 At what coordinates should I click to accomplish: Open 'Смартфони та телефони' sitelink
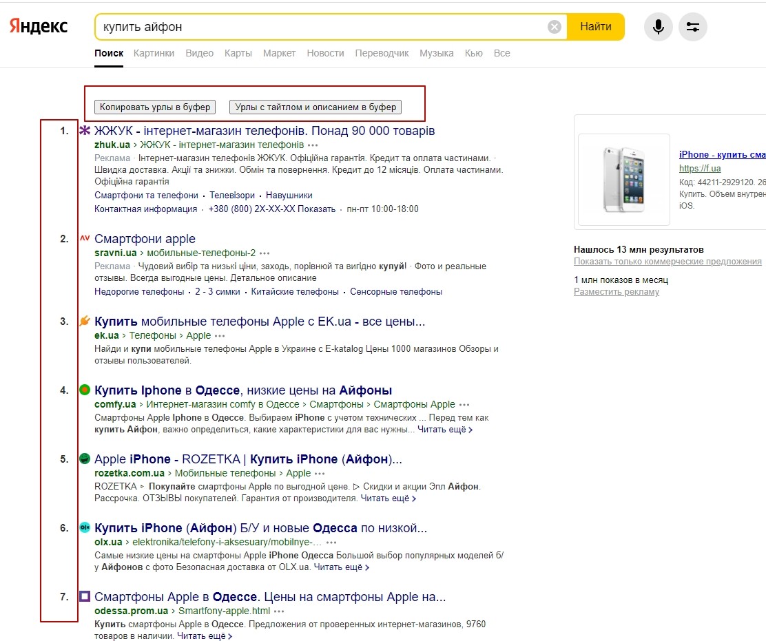coord(146,196)
